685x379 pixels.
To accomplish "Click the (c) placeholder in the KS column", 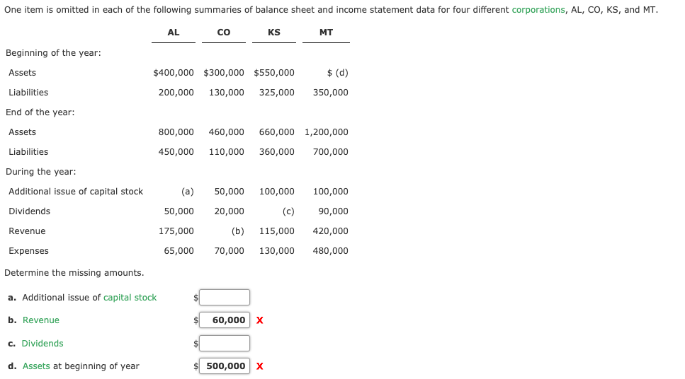I will point(288,211).
